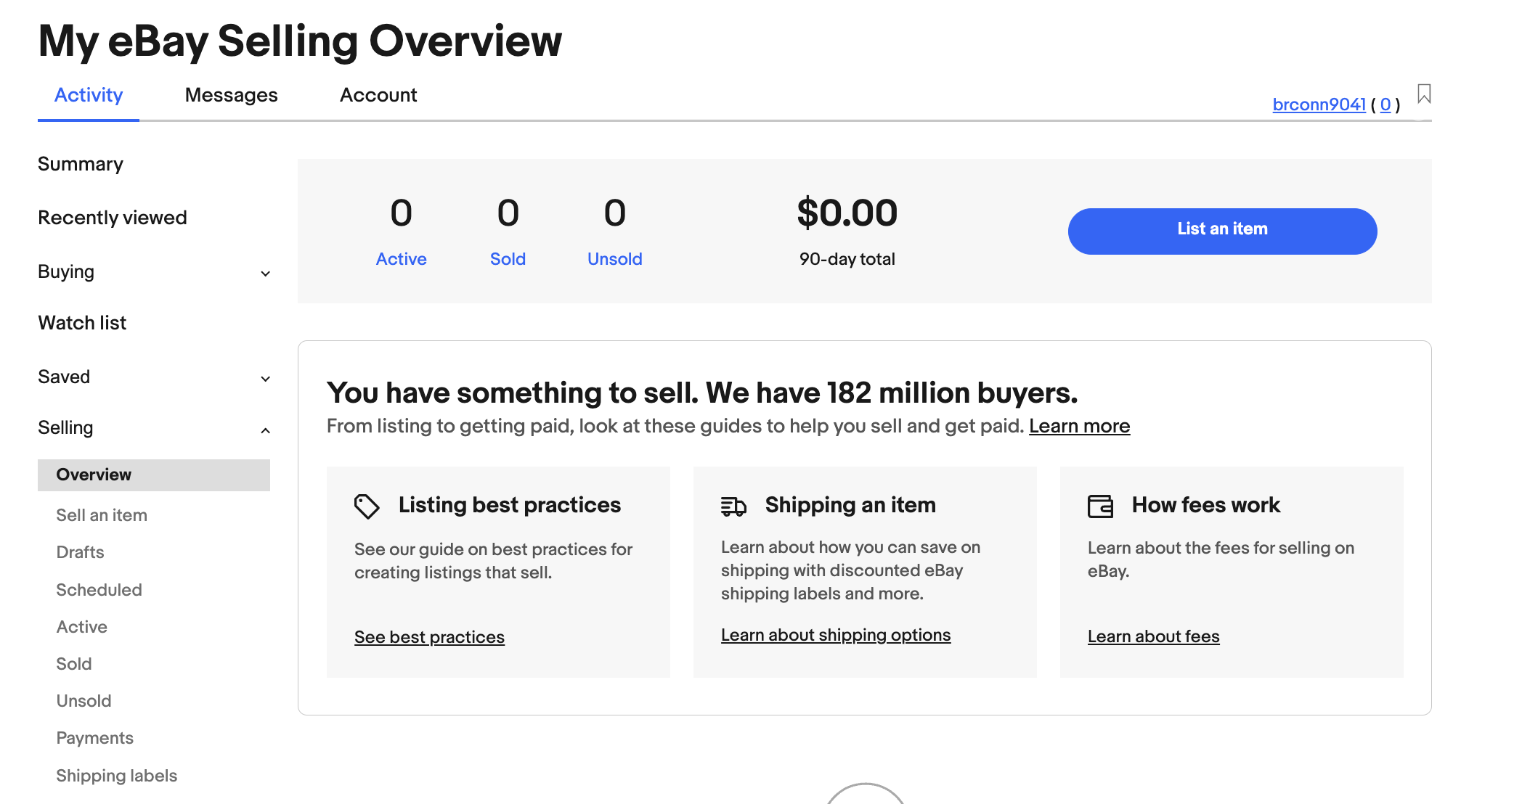Click the Buying sidebar label
This screenshot has height=804, width=1522.
tap(66, 271)
